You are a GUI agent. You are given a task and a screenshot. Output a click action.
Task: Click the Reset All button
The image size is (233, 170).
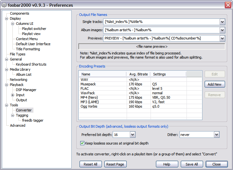tap(91, 164)
